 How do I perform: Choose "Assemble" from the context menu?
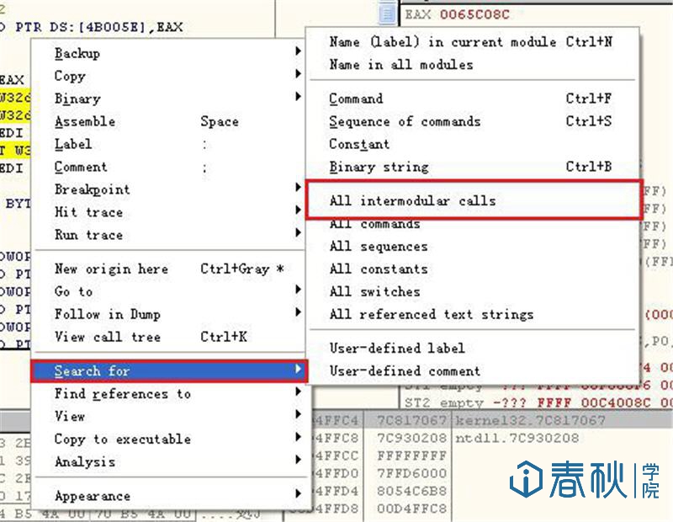click(85, 121)
